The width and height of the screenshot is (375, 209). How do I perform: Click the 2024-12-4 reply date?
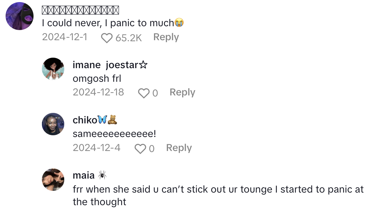click(96, 148)
